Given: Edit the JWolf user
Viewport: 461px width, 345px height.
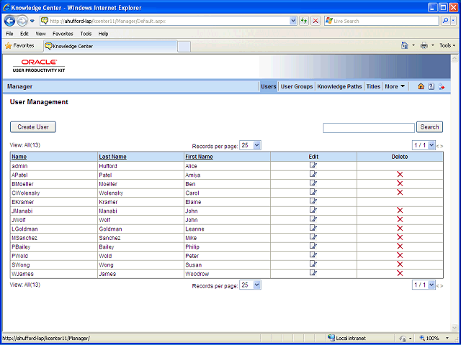Looking at the screenshot, I should click(313, 219).
